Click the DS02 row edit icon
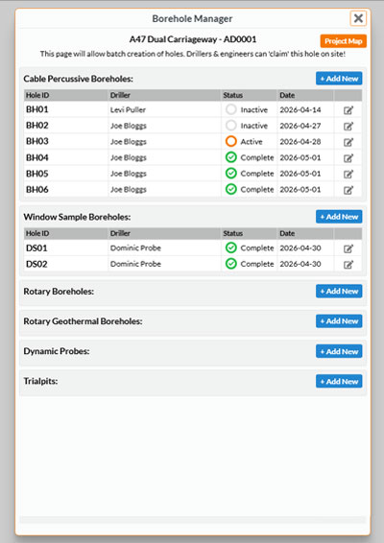The width and height of the screenshot is (384, 543). [x=348, y=264]
